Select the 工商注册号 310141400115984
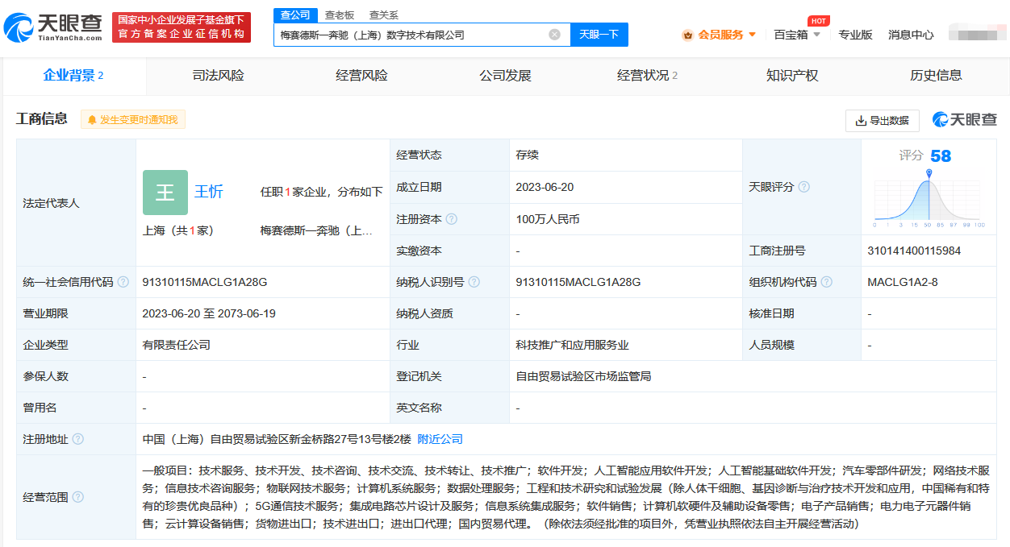The width and height of the screenshot is (1010, 547). tap(914, 251)
